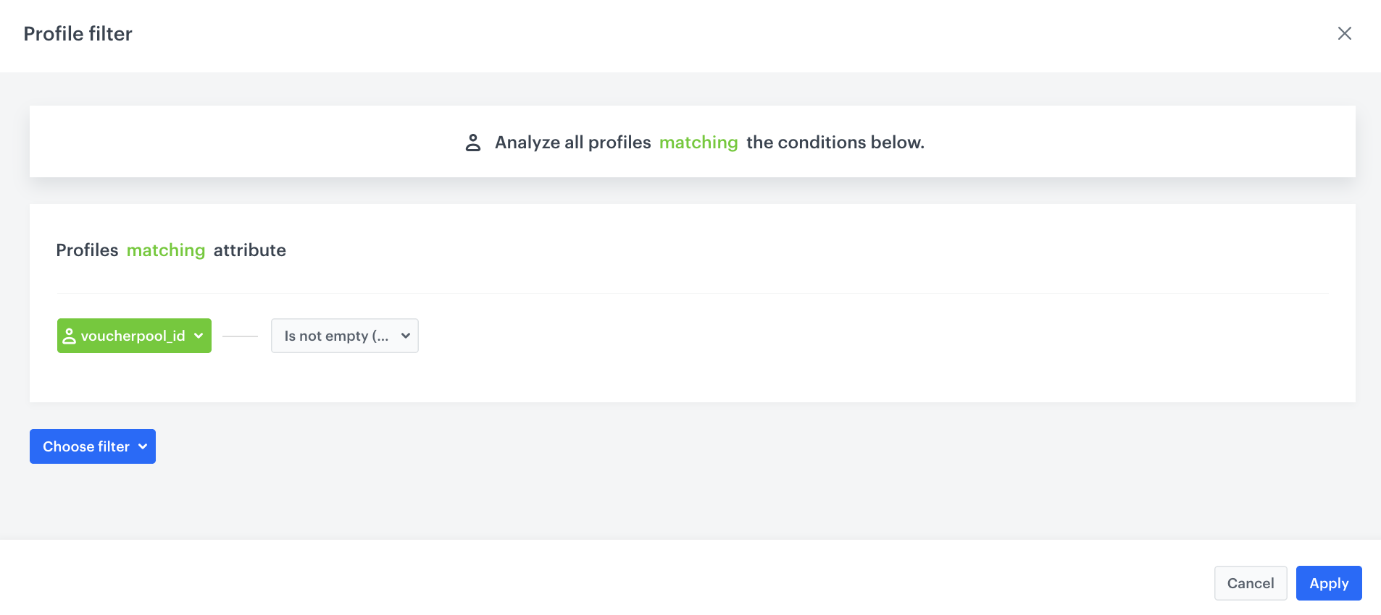Click the connector line between attribute and operator
The height and width of the screenshot is (615, 1381).
(x=240, y=336)
